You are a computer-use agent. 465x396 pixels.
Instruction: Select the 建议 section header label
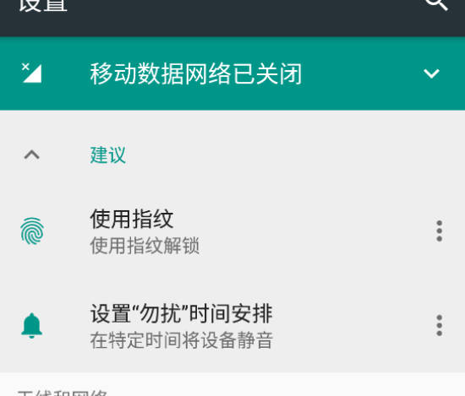tap(108, 155)
